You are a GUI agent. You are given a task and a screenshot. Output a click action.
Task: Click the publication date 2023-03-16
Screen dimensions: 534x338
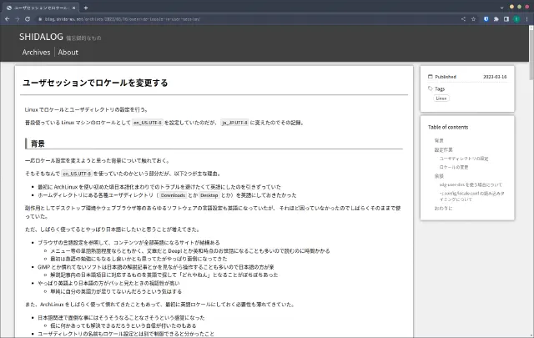coord(495,77)
